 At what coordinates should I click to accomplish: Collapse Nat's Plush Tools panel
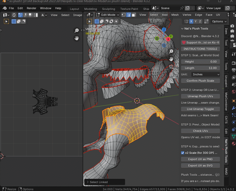coord(182,29)
